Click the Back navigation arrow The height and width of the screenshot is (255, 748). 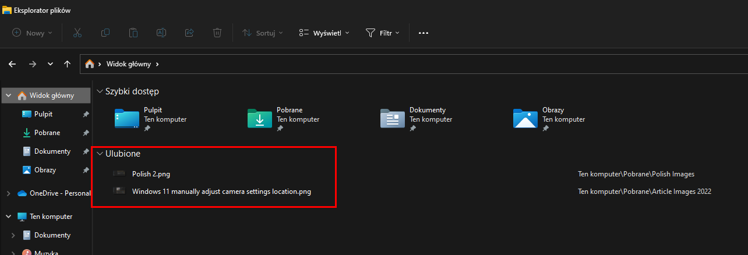click(x=12, y=64)
